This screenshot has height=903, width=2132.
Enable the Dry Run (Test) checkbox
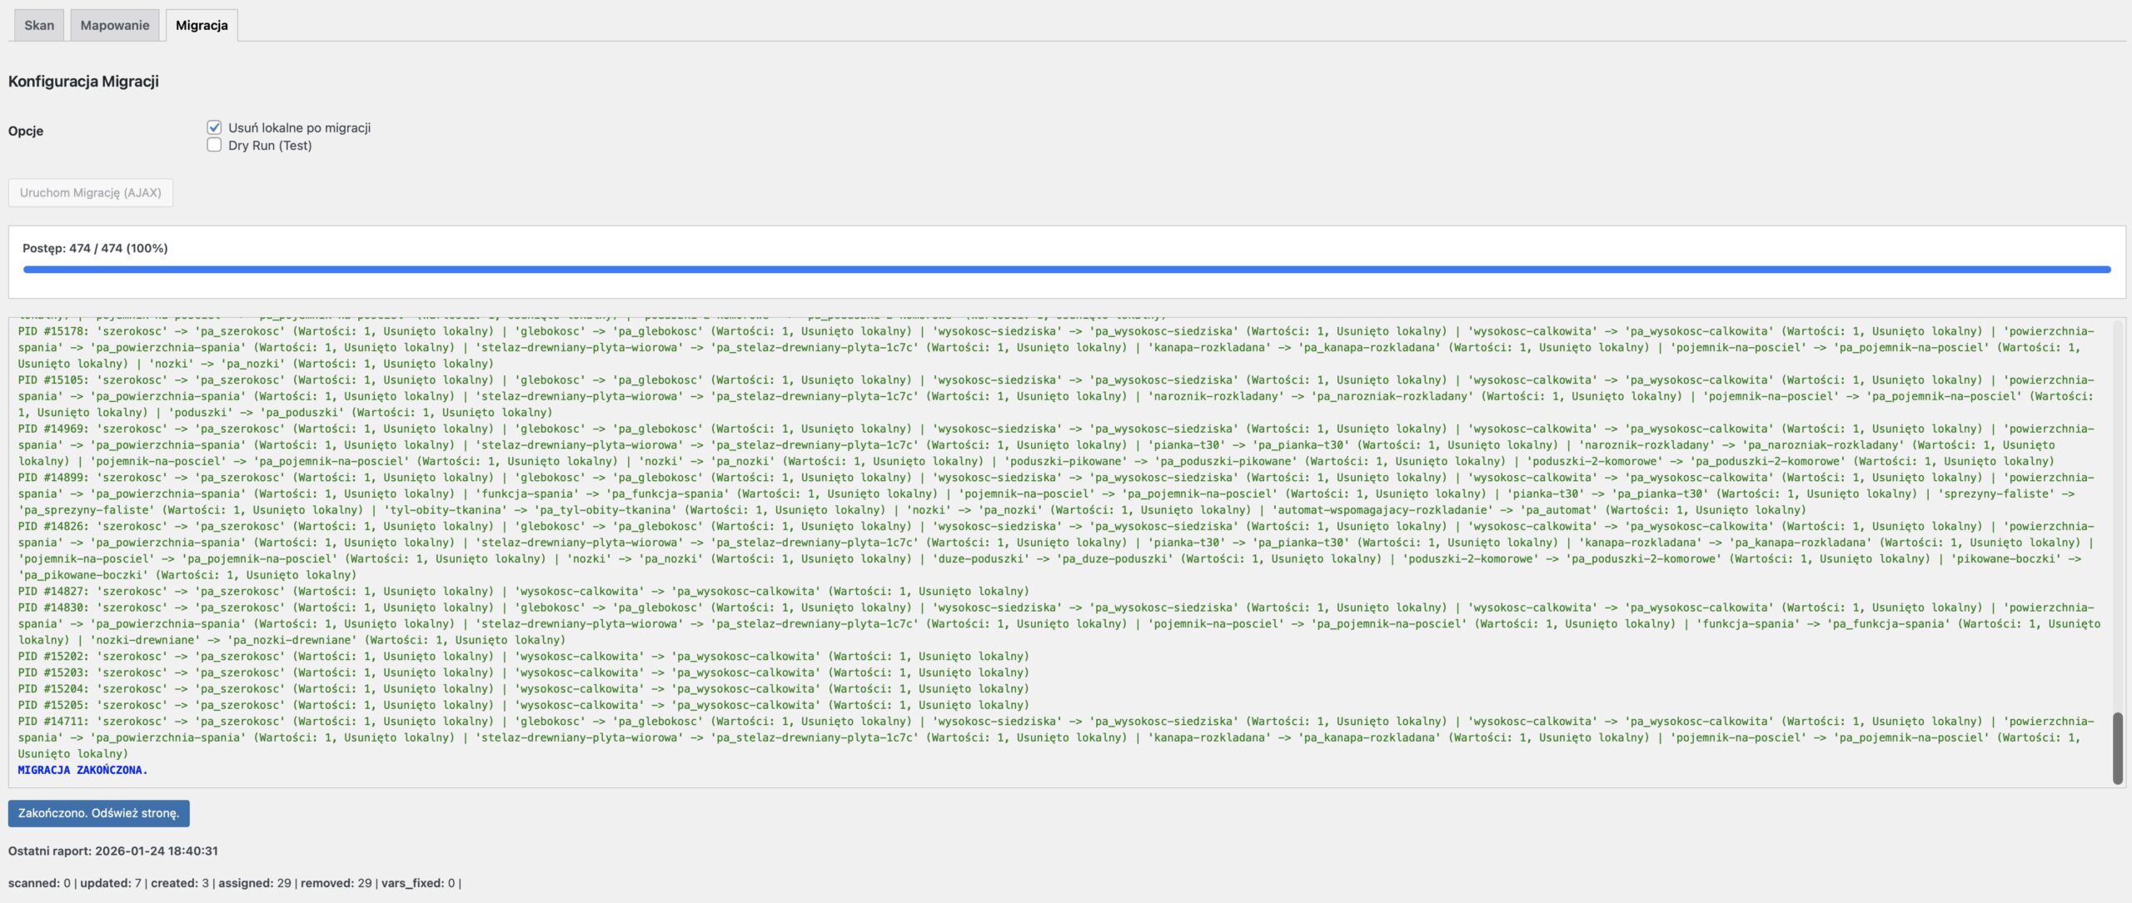click(x=214, y=145)
